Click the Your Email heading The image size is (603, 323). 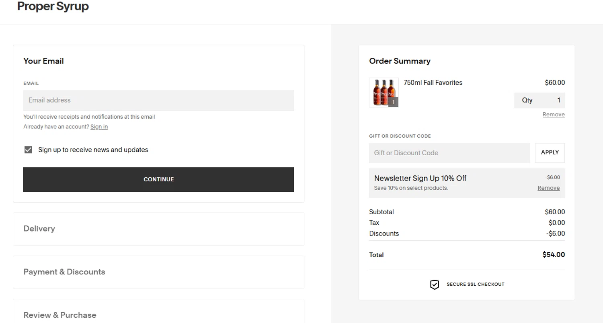43,61
